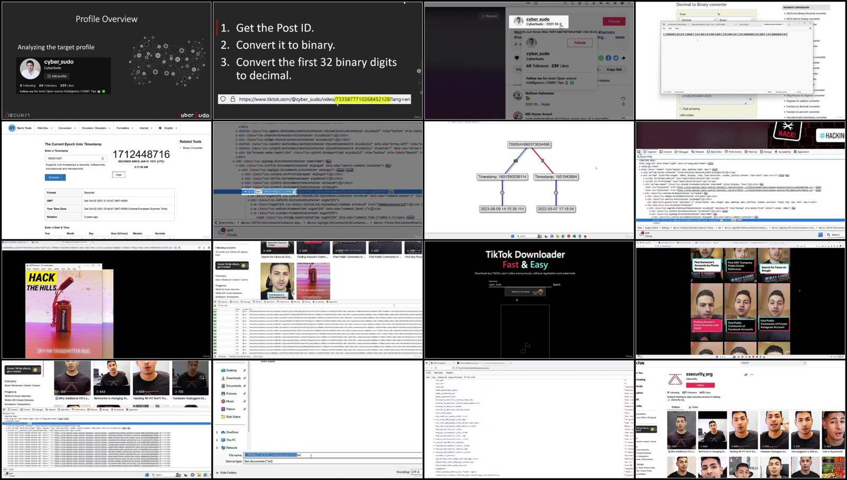This screenshot has width=847, height=480.
Task: Click the Dan's Tools DT logo
Action: [x=12, y=128]
